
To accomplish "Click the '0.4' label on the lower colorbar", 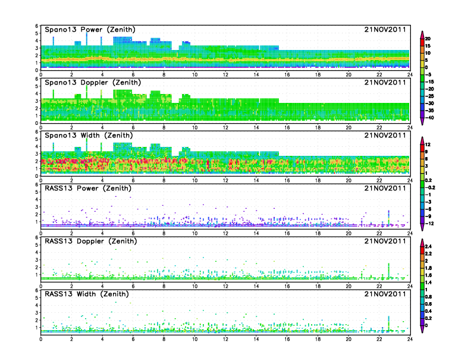I will click(428, 311).
